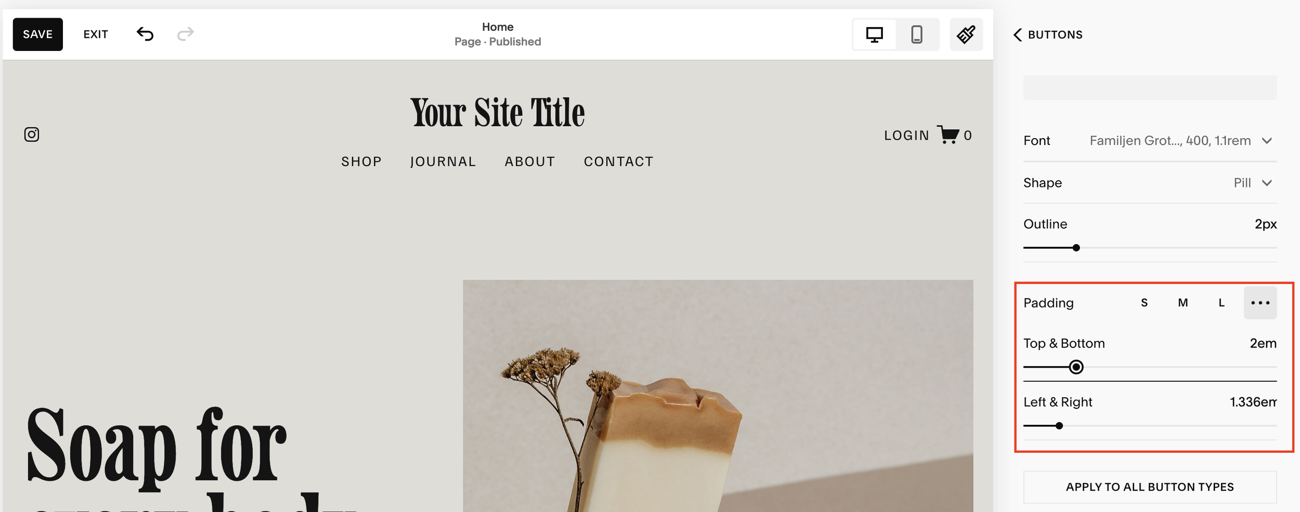Screen dimensions: 1300x512
Task: Click Apply To All Button Types
Action: point(1150,487)
